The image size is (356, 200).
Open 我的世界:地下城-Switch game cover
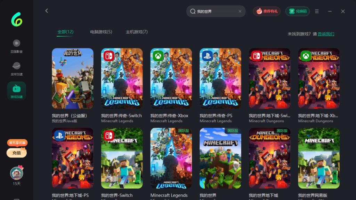tap(270, 78)
